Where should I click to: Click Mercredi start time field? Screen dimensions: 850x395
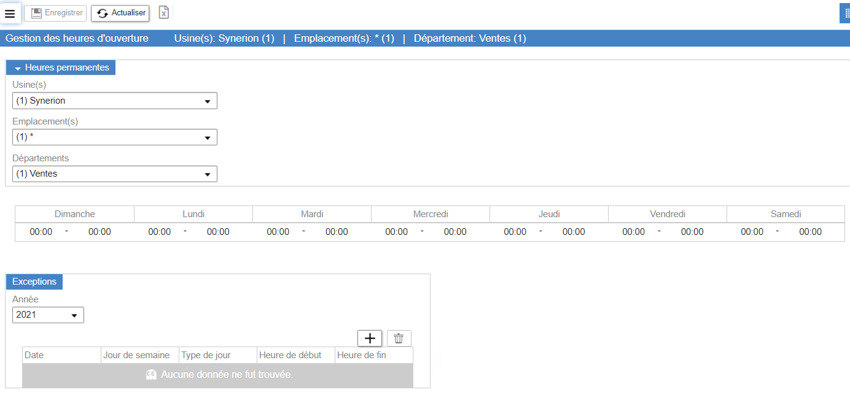[397, 232]
